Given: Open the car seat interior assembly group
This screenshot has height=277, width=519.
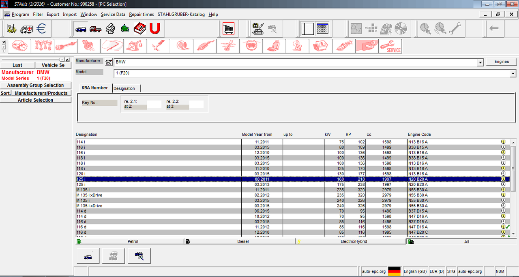Looking at the screenshot, I should click(x=275, y=46).
